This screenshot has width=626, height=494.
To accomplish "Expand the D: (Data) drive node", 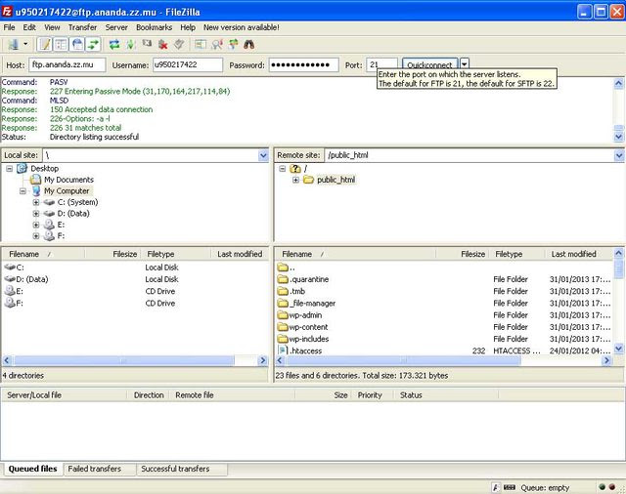I will (36, 213).
